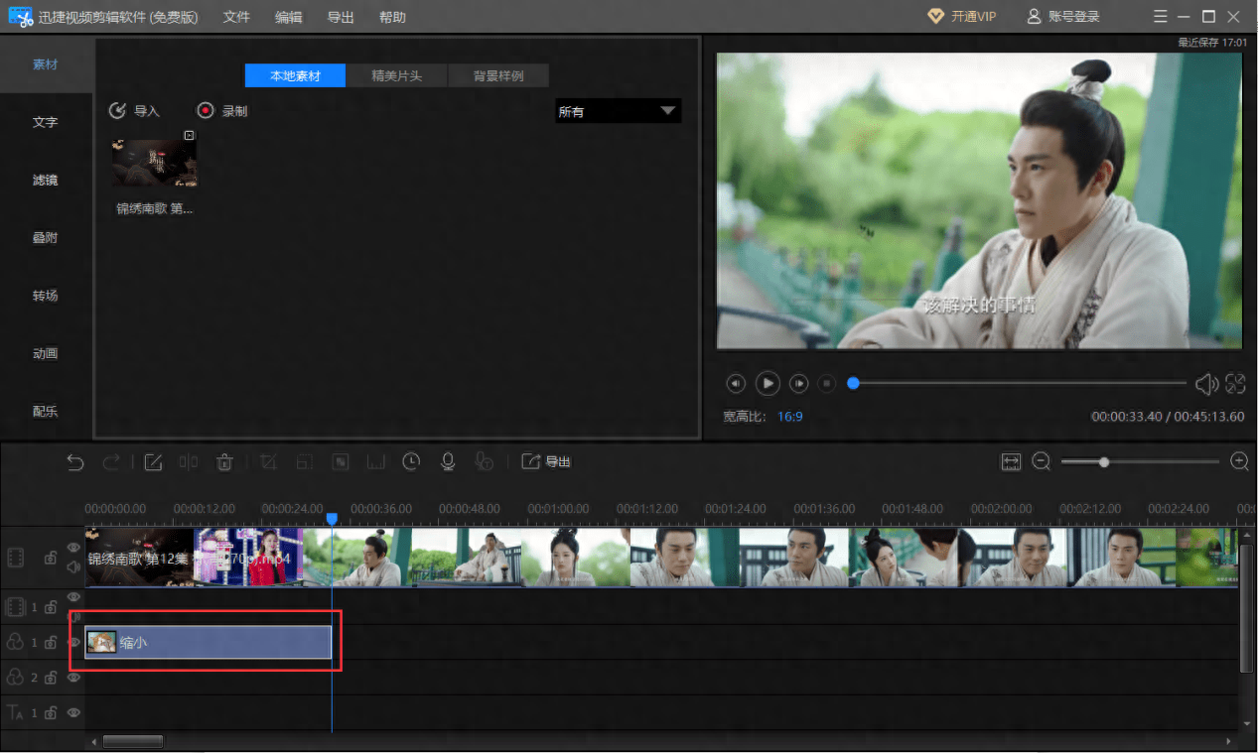Click the undo arrow in timeline toolbar
Viewport: 1258px width, 753px height.
(75, 461)
